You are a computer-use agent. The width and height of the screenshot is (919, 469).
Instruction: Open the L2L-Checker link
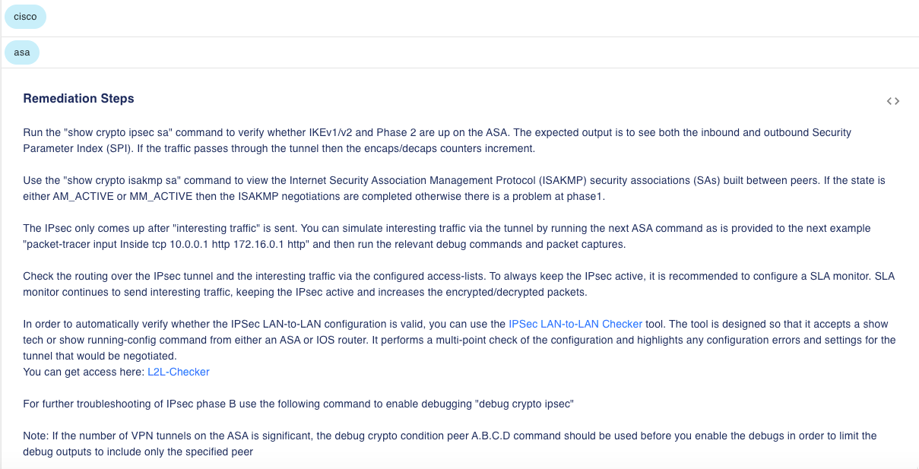[x=179, y=372]
